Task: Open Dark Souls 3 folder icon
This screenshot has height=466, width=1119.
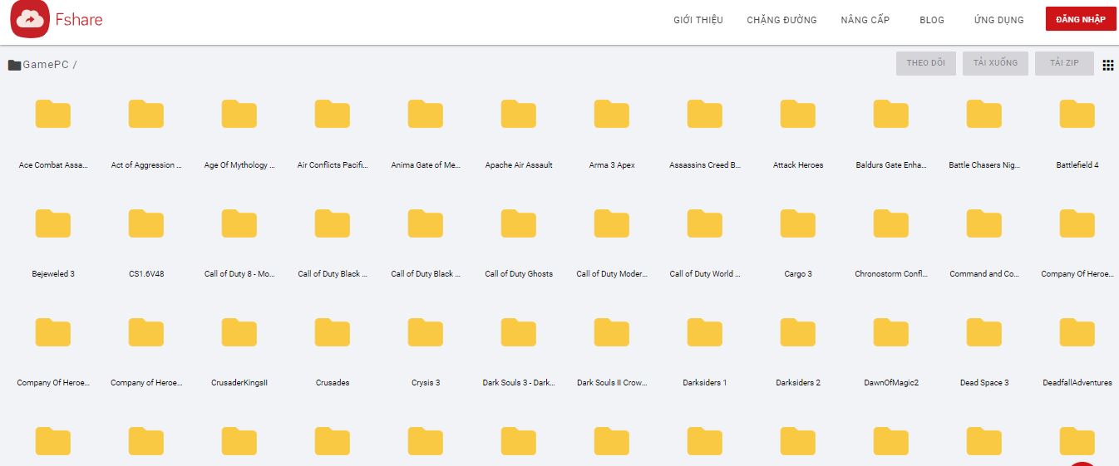Action: pos(519,331)
